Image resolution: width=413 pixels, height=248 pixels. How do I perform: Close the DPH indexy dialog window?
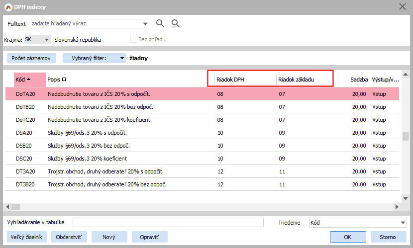coord(403,6)
